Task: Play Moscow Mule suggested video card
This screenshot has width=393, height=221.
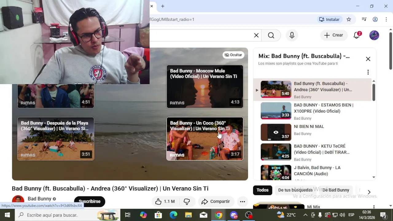Action: [x=205, y=87]
